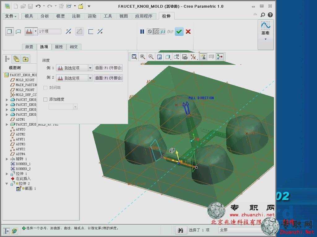
Task: Click the side 2 曲面:F1 reference collector
Action: click(x=108, y=78)
